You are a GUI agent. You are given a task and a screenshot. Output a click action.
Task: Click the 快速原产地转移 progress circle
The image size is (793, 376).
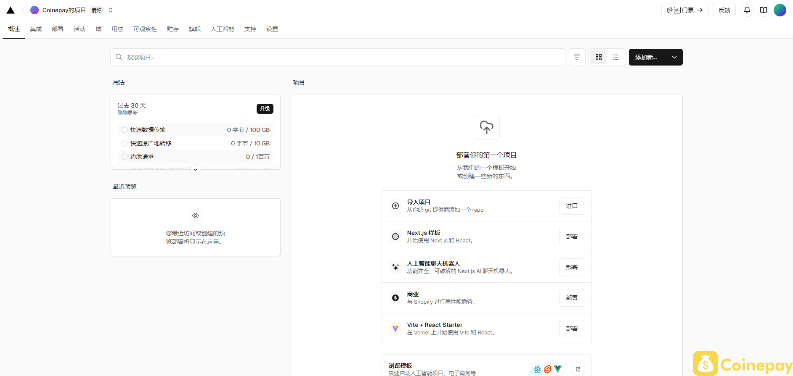125,143
